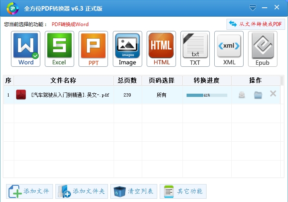This screenshot has height=202, width=288.
Task: Click the page selection cell 所有
Action: tap(161, 95)
